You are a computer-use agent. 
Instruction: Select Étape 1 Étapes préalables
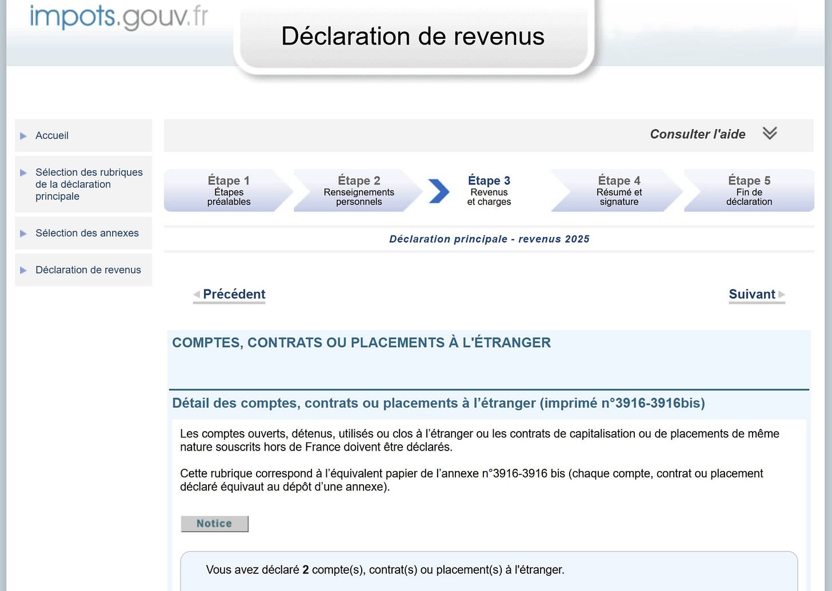tap(229, 191)
